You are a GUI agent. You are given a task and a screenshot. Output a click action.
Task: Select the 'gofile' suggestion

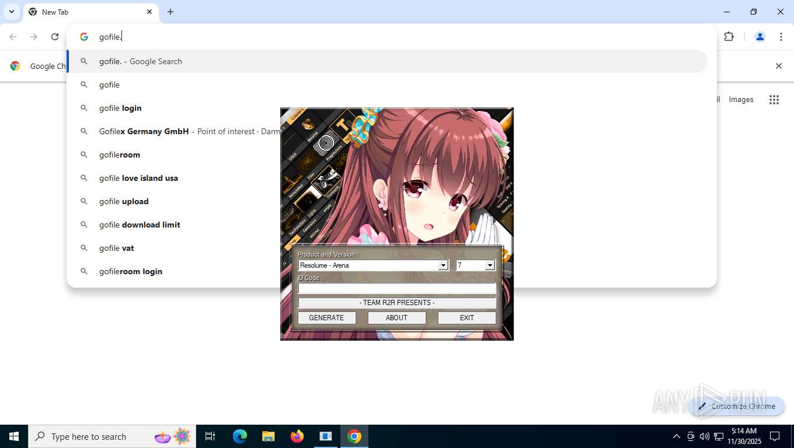coord(388,85)
